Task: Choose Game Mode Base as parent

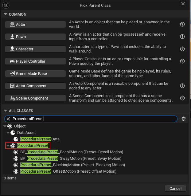Action: [x=36, y=74]
